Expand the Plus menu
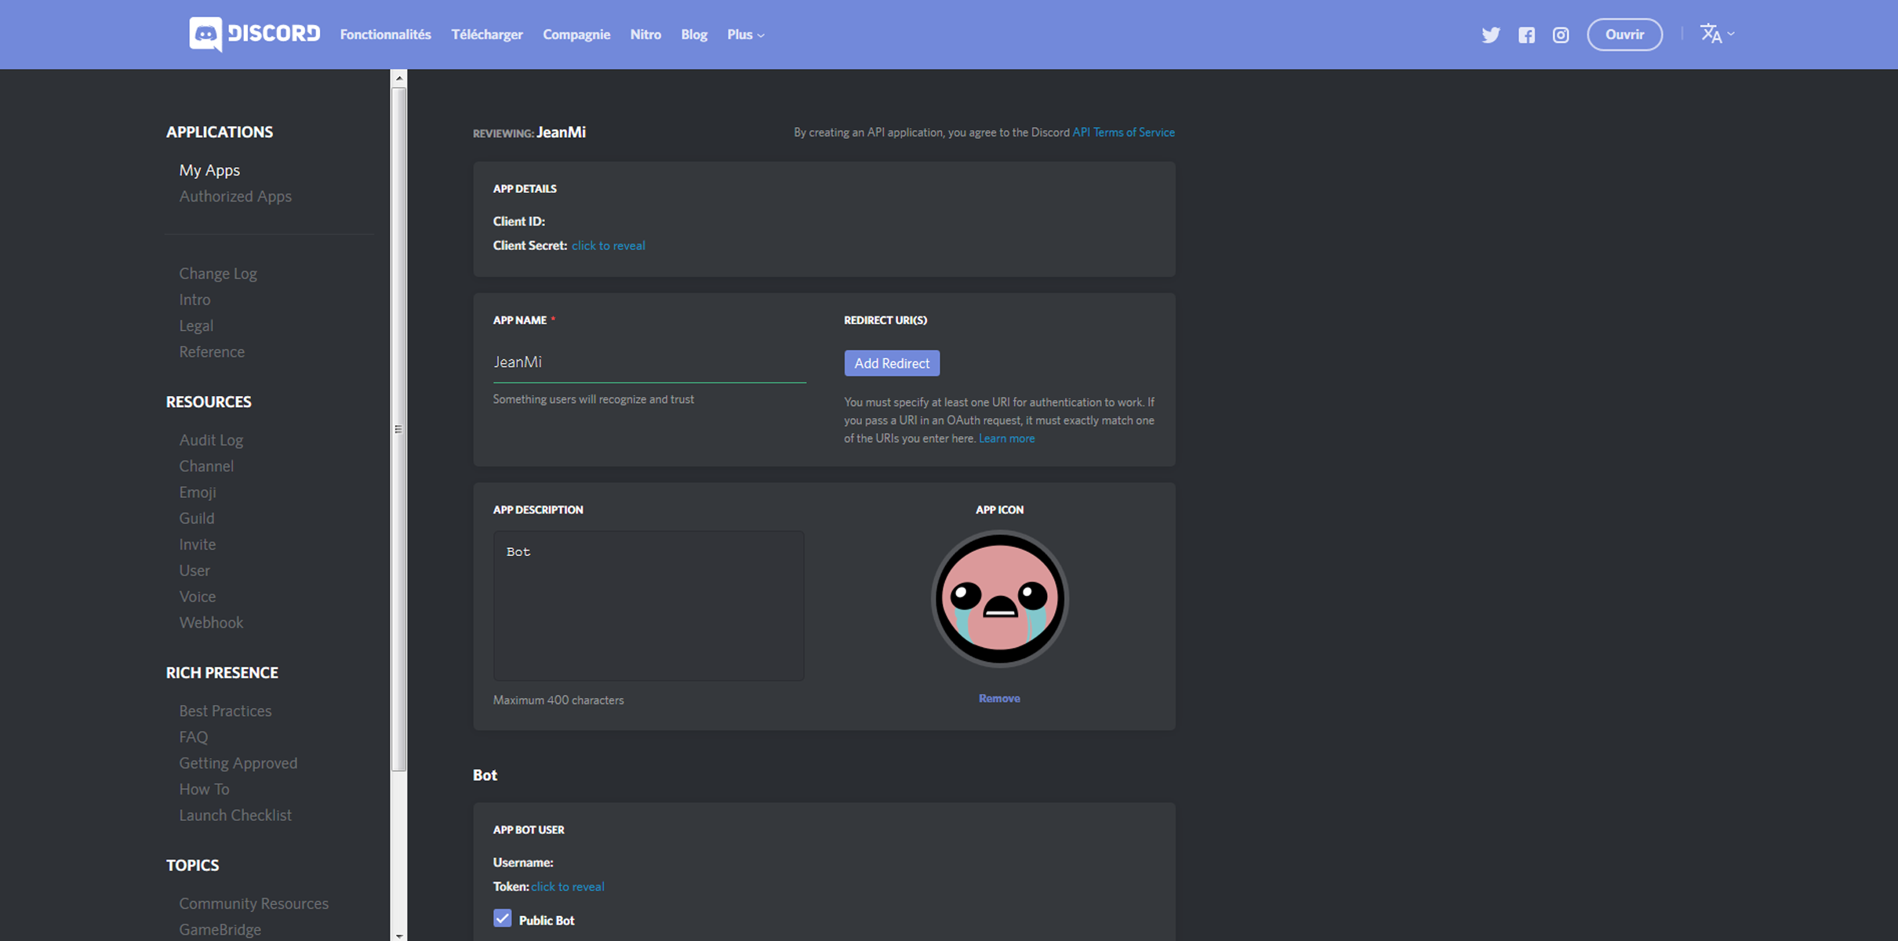 point(745,35)
